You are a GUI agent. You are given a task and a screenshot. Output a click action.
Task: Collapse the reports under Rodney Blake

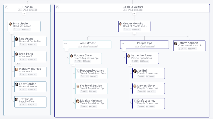(x=73, y=65)
